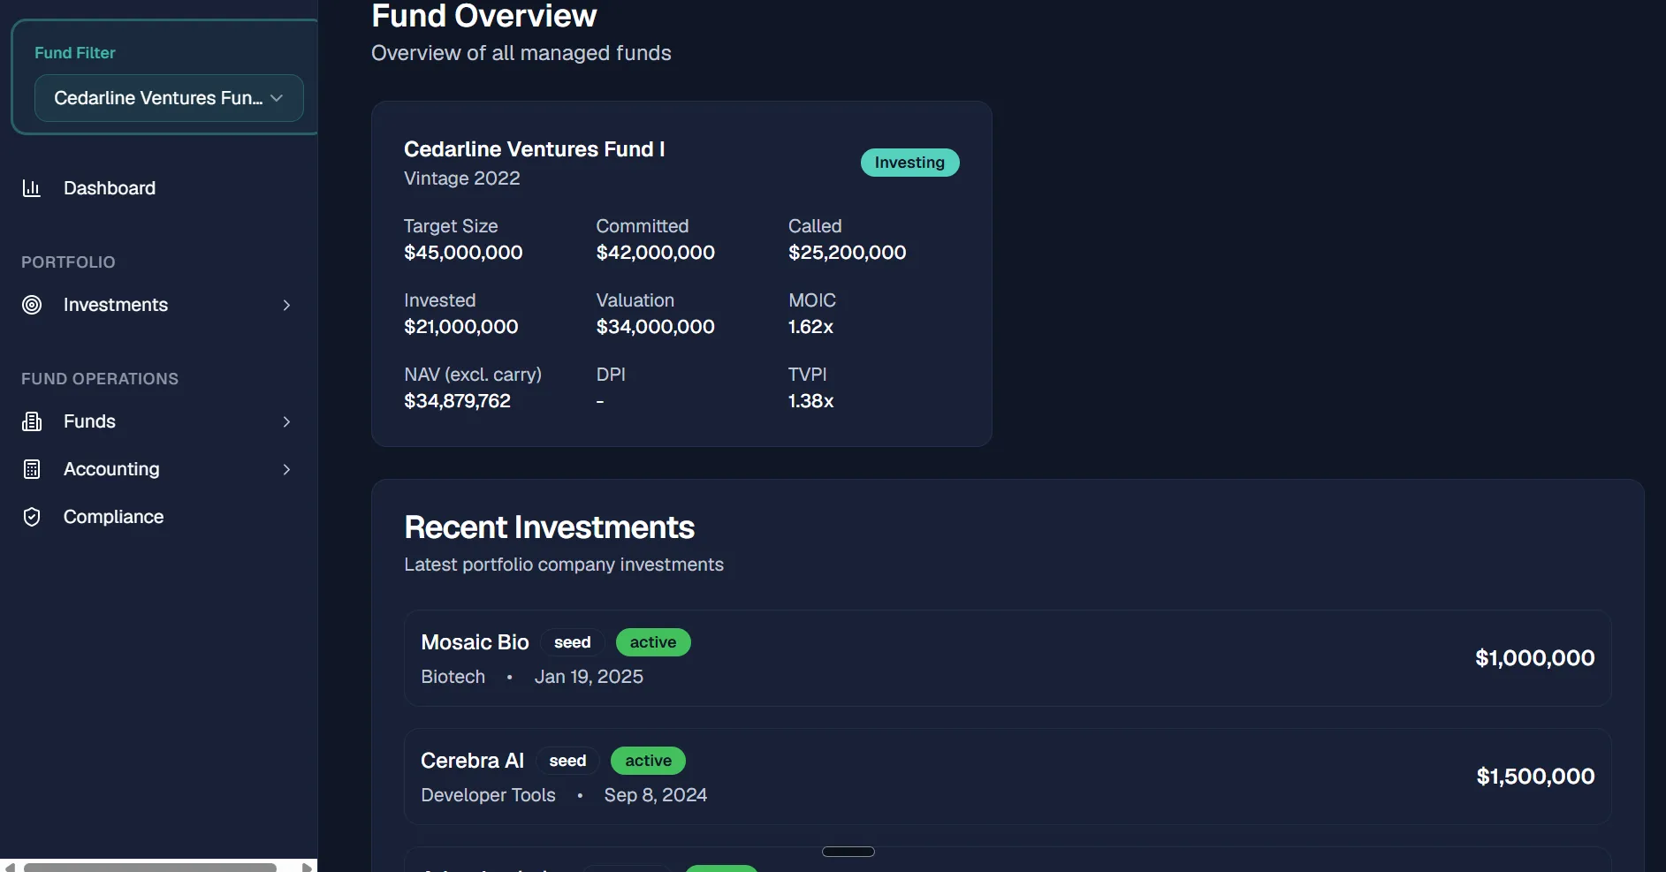1666x872 pixels.
Task: Click the scrollbar left arrow
Action: click(9, 868)
